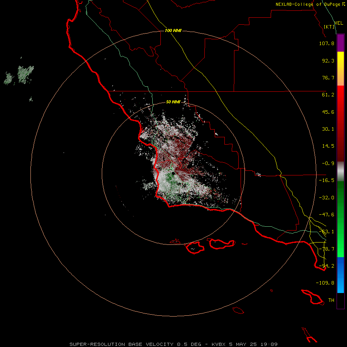The width and height of the screenshot is (347, 347).
Task: Click the [KT] units label
Action: pyautogui.click(x=329, y=27)
